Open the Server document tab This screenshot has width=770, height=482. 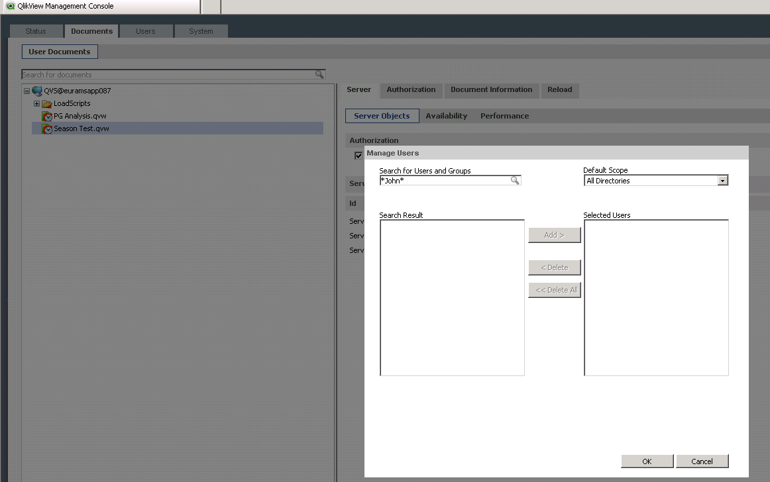tap(359, 90)
